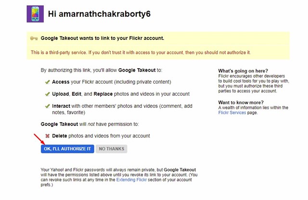
Task: Click the green checkmark beside Upload
Action: click(47, 94)
